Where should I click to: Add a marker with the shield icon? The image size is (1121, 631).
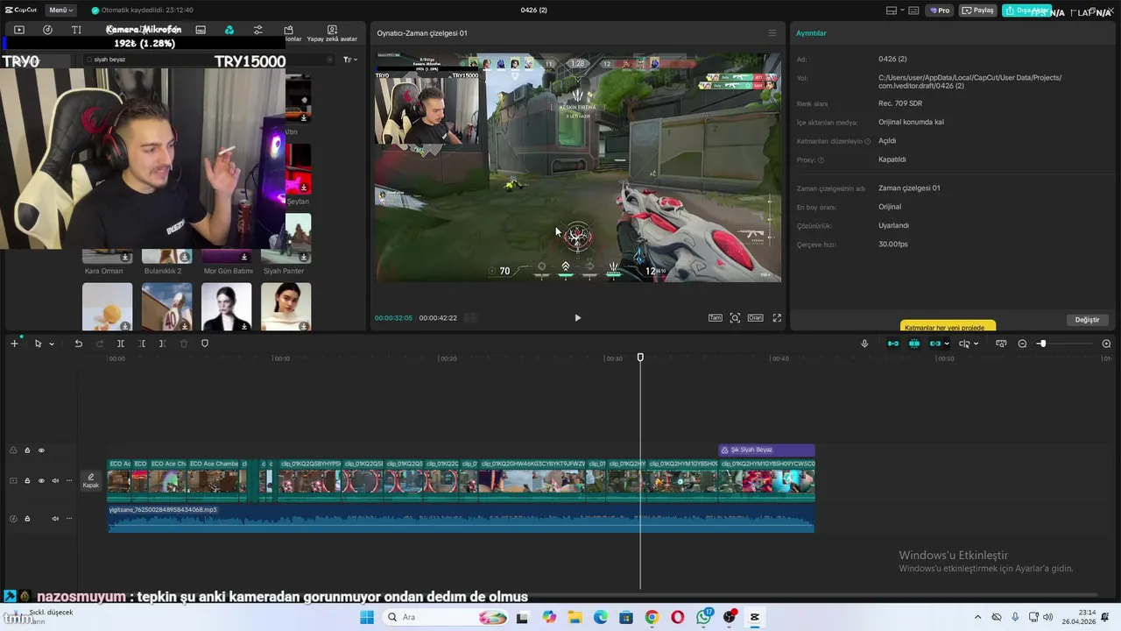(x=205, y=344)
